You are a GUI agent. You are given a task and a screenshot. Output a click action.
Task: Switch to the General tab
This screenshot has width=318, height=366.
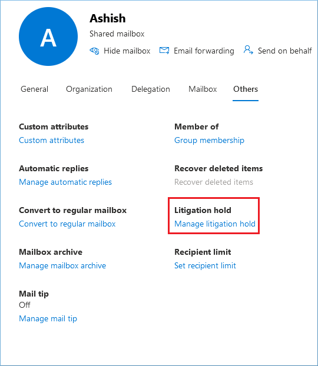point(34,89)
